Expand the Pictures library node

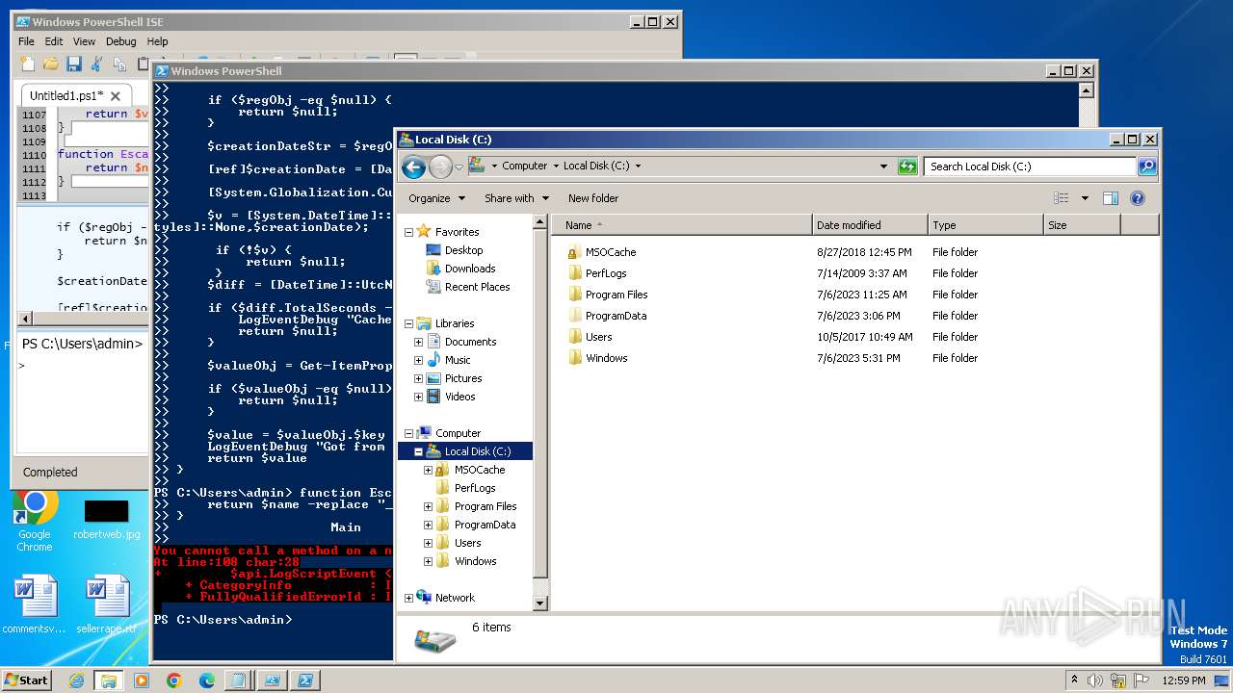(418, 378)
